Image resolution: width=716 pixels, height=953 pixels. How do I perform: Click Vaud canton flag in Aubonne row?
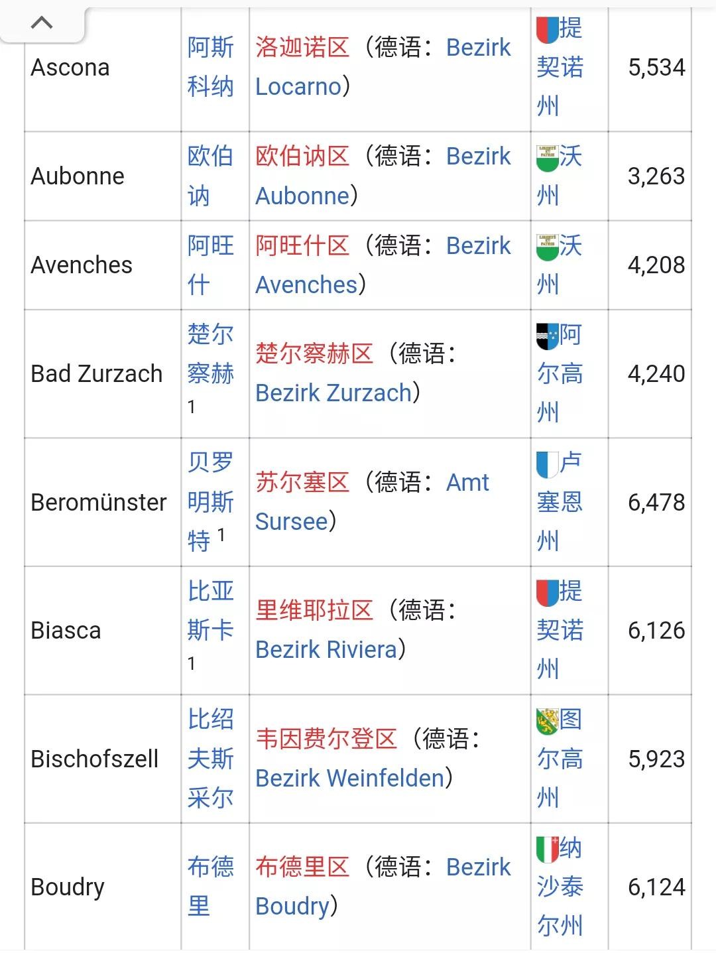point(546,157)
